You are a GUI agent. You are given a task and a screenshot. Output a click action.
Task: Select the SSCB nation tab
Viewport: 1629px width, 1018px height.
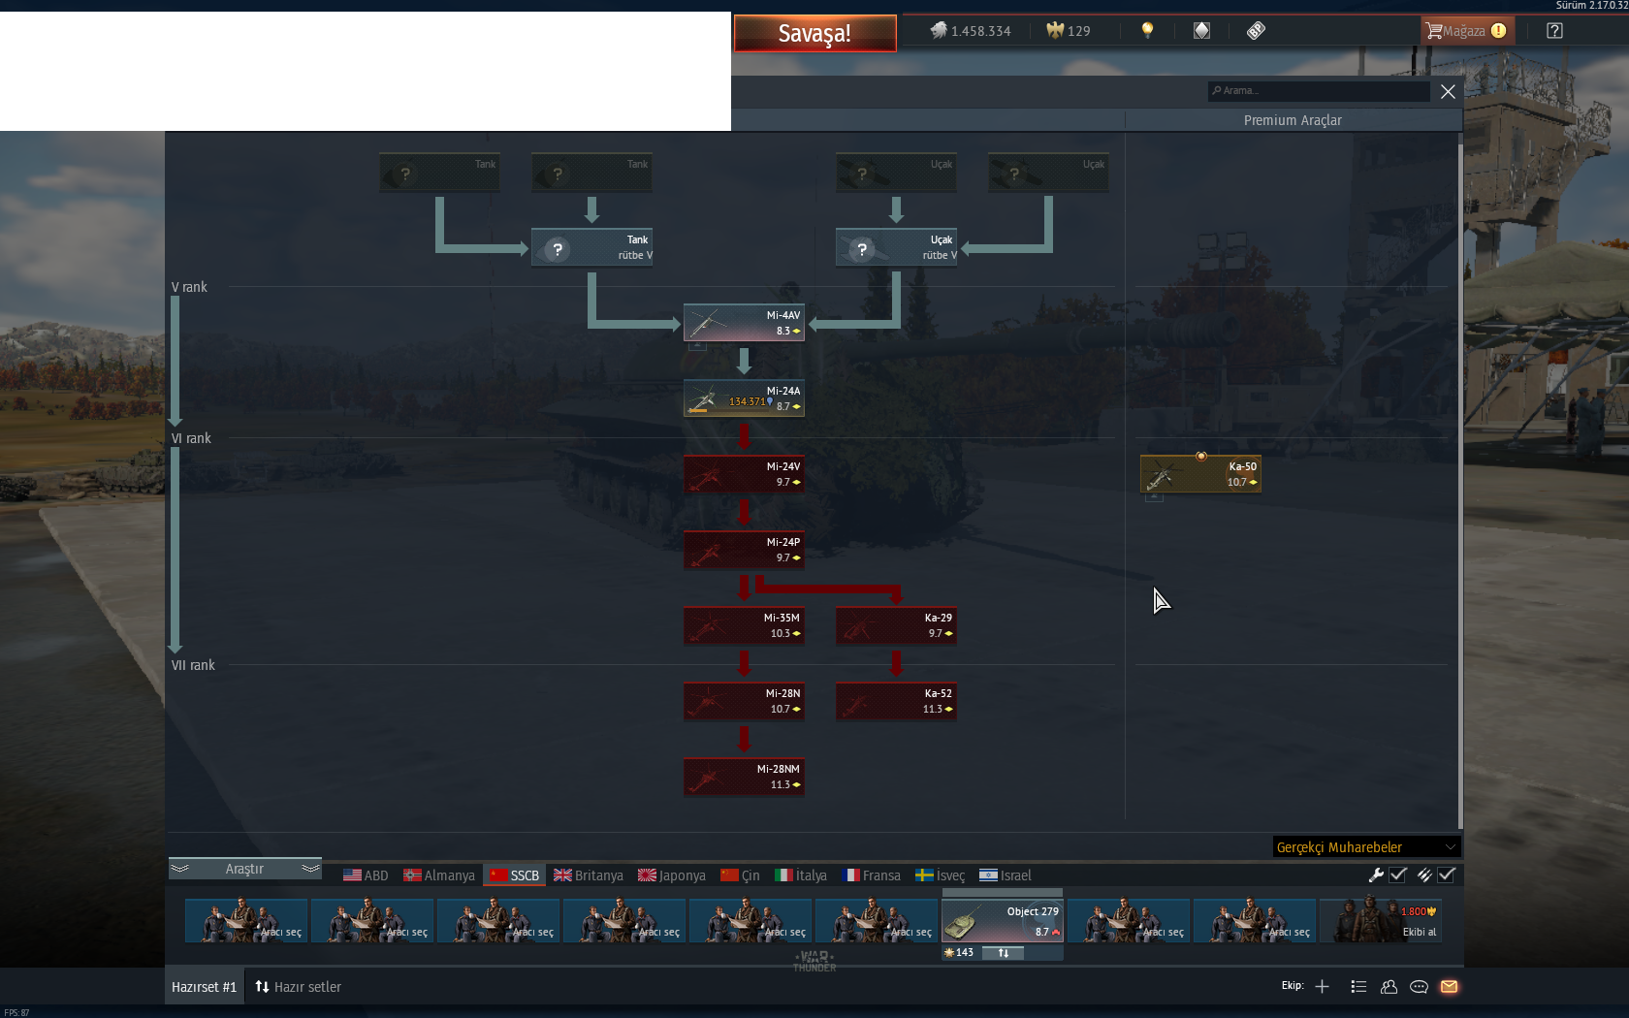514,875
